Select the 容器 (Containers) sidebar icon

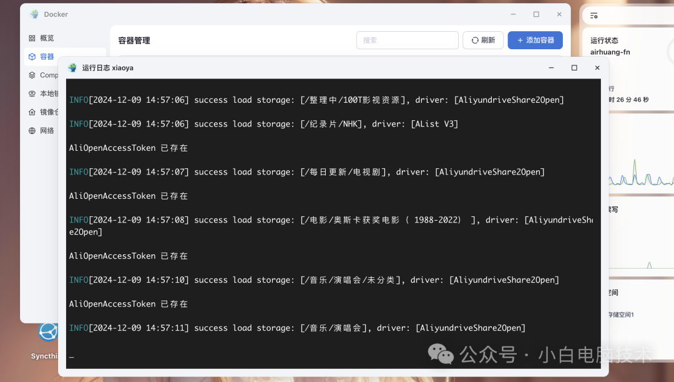[x=32, y=56]
